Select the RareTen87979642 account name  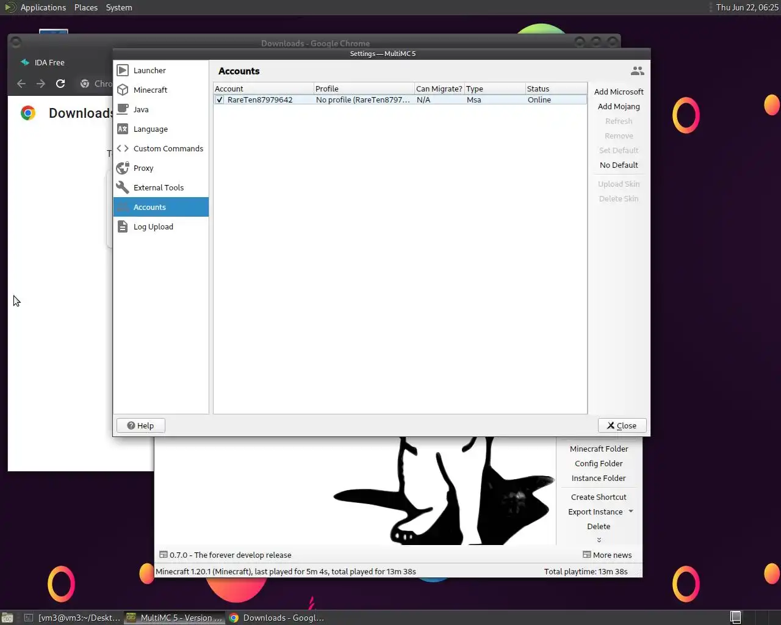tap(260, 99)
